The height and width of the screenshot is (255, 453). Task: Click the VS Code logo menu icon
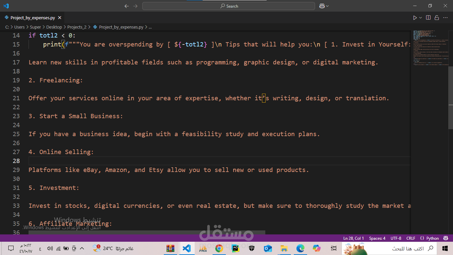[6, 6]
